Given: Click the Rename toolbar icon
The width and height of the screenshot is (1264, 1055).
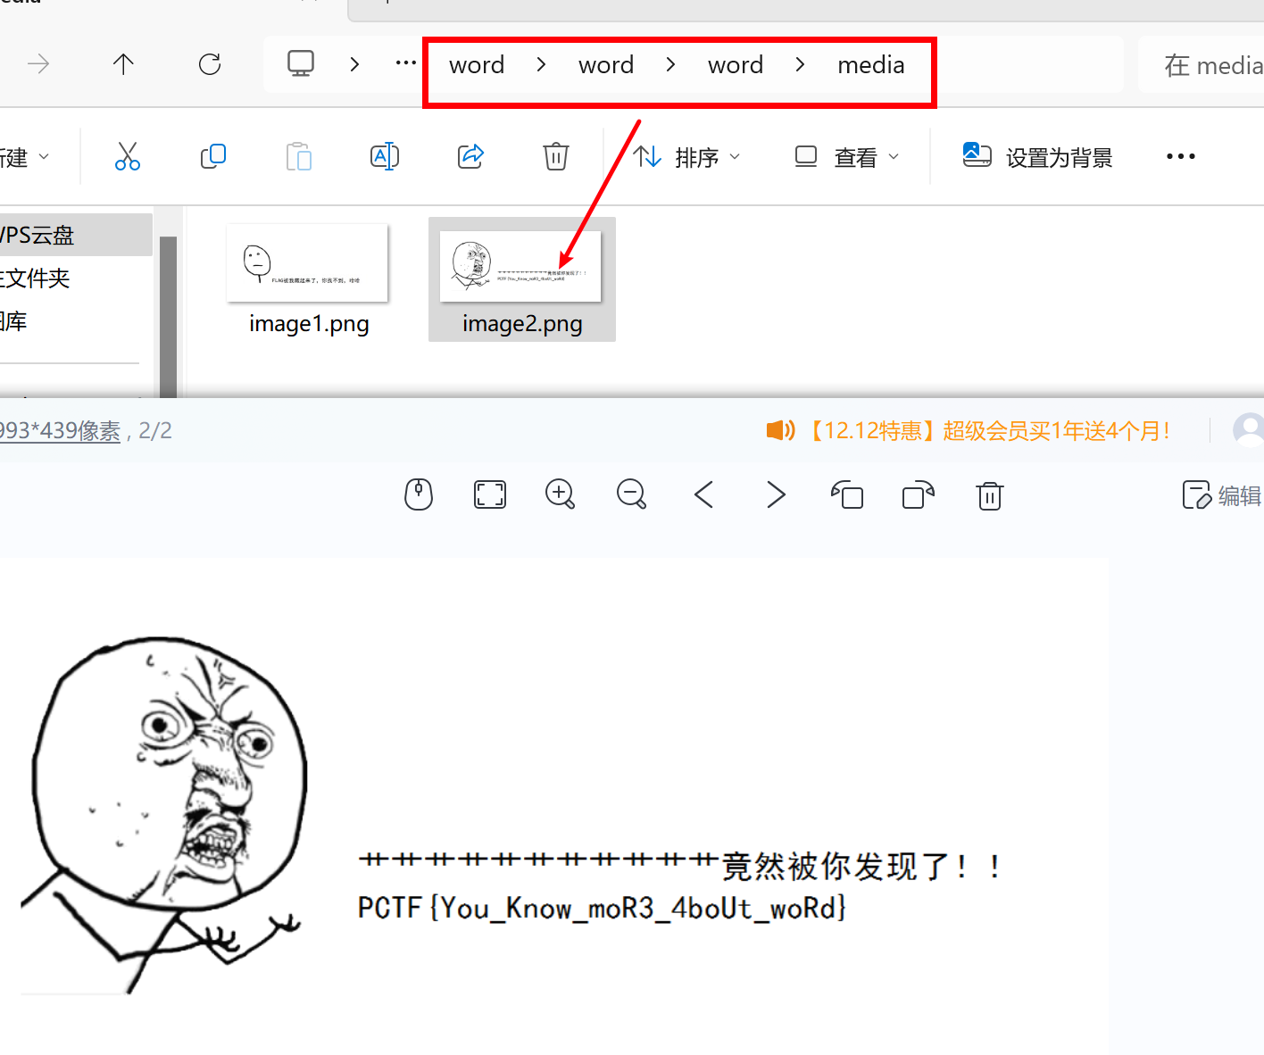Looking at the screenshot, I should [x=385, y=156].
